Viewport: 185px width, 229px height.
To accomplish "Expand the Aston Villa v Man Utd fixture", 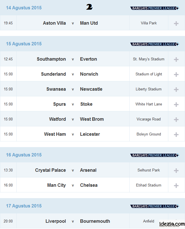I will coord(176,24).
